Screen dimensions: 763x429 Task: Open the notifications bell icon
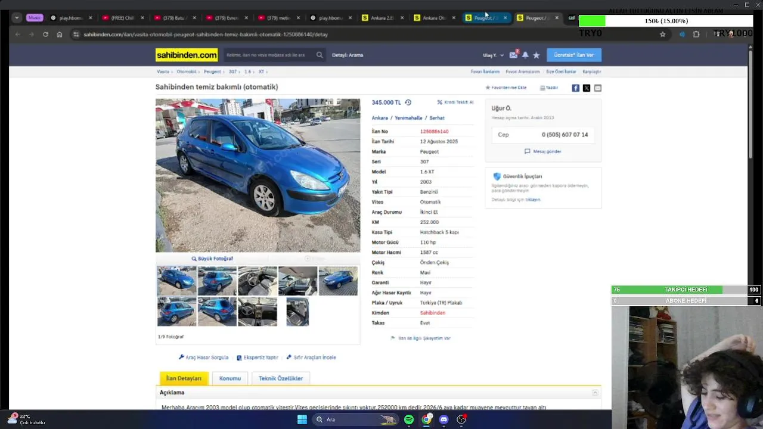525,55
